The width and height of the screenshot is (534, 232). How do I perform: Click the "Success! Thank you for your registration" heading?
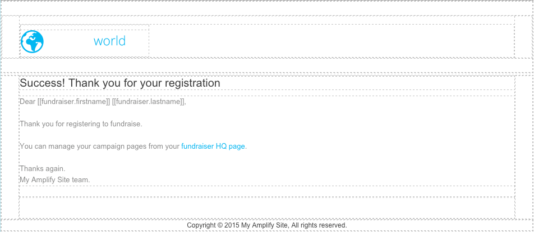(x=120, y=83)
